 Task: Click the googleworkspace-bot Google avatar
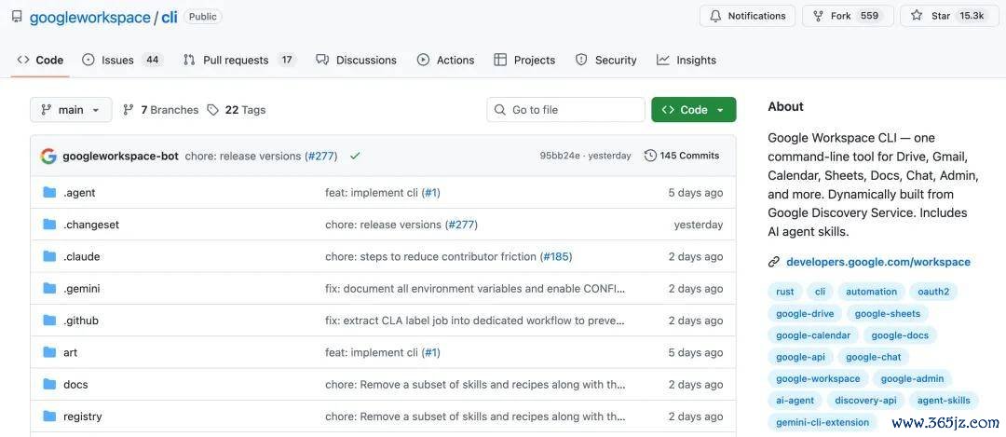pos(48,156)
